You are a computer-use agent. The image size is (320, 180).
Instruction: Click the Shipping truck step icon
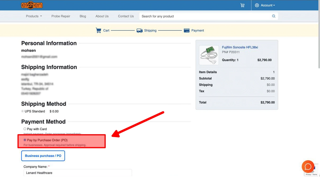click(139, 30)
